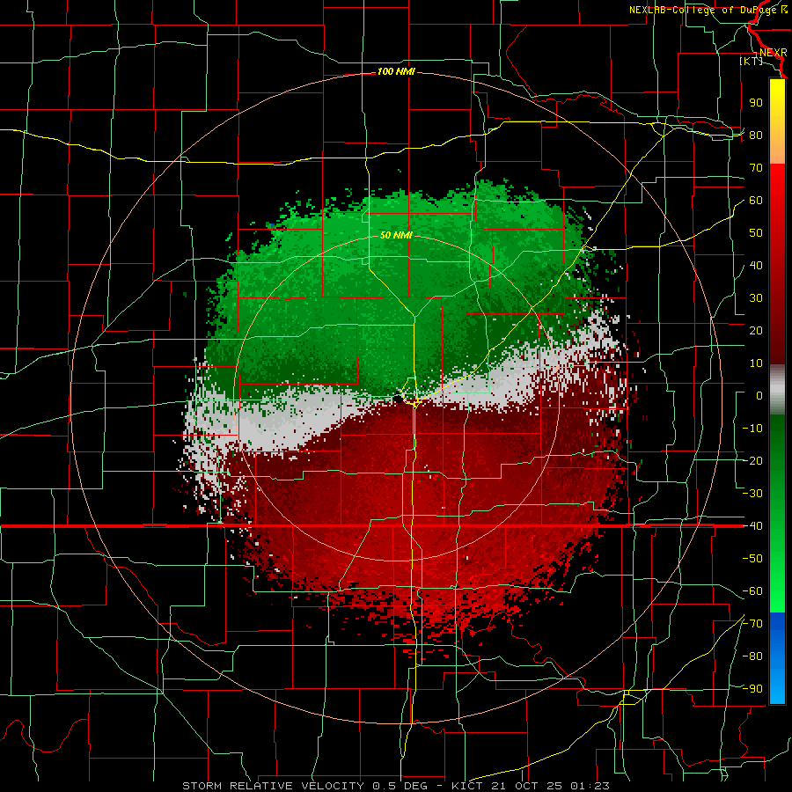The width and height of the screenshot is (792, 792).
Task: Click the -60 value on the velocity scale
Action: pyautogui.click(x=752, y=591)
